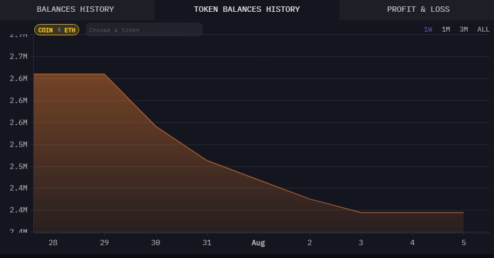The width and height of the screenshot is (494, 258).
Task: Click the chart line above date 31
Action: pos(207,161)
